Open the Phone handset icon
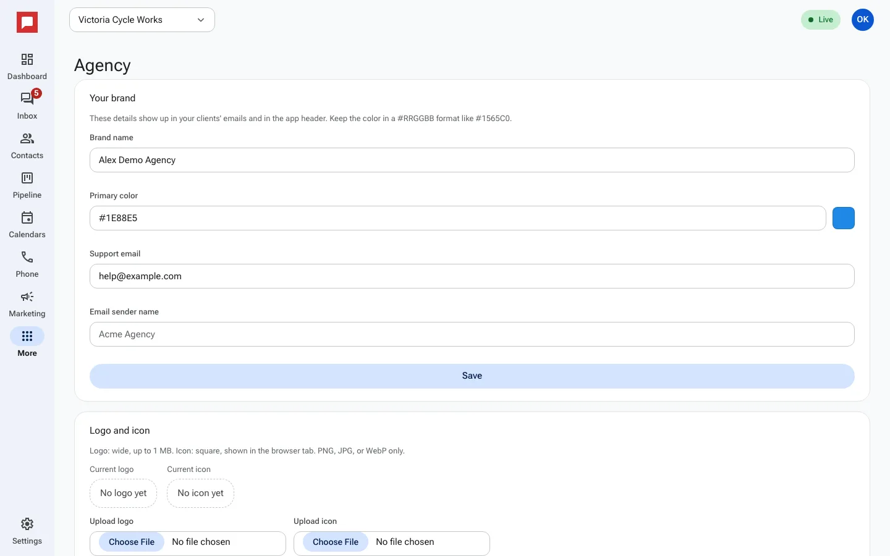 pyautogui.click(x=27, y=257)
